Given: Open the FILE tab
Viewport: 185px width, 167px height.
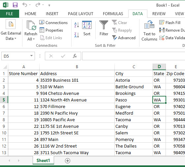Looking at the screenshot, I should pos(10,14).
